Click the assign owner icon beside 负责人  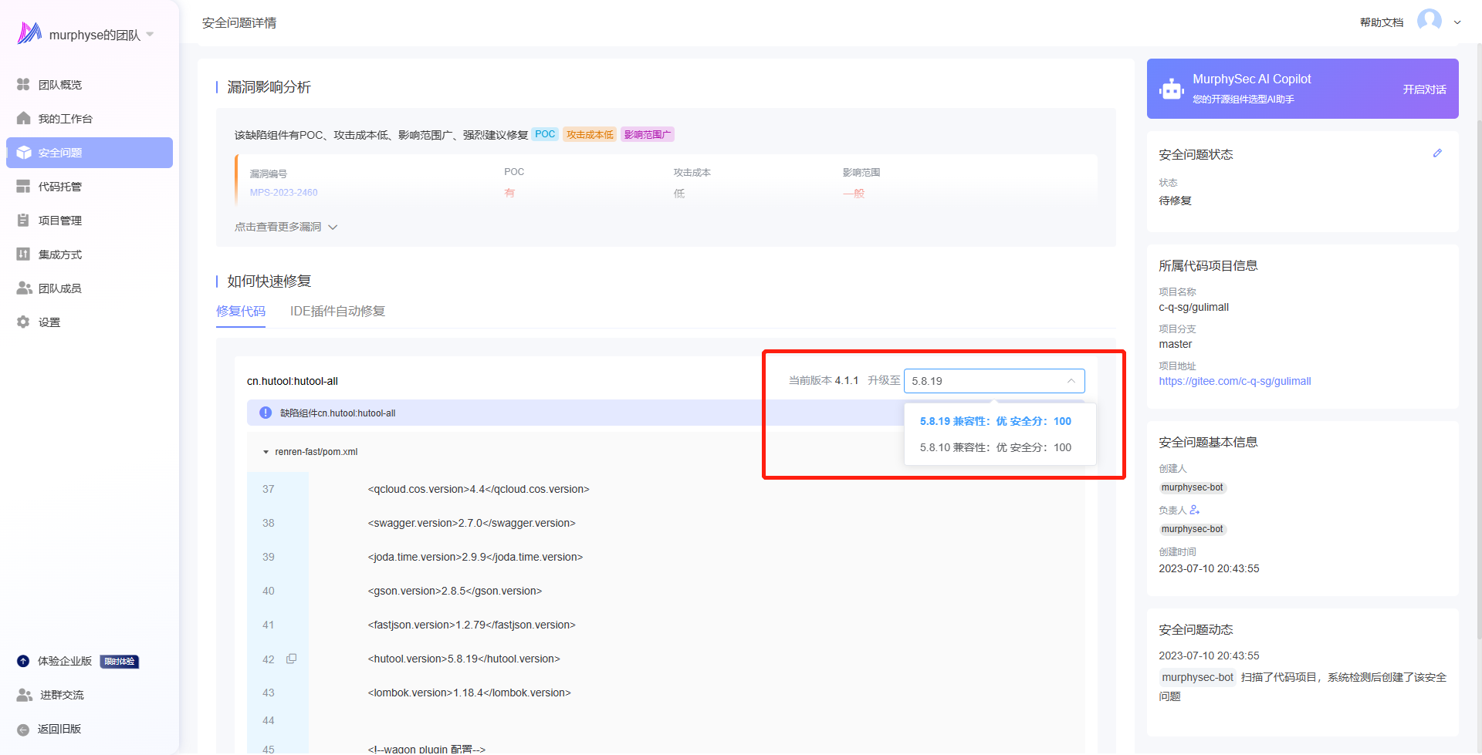[1195, 510]
